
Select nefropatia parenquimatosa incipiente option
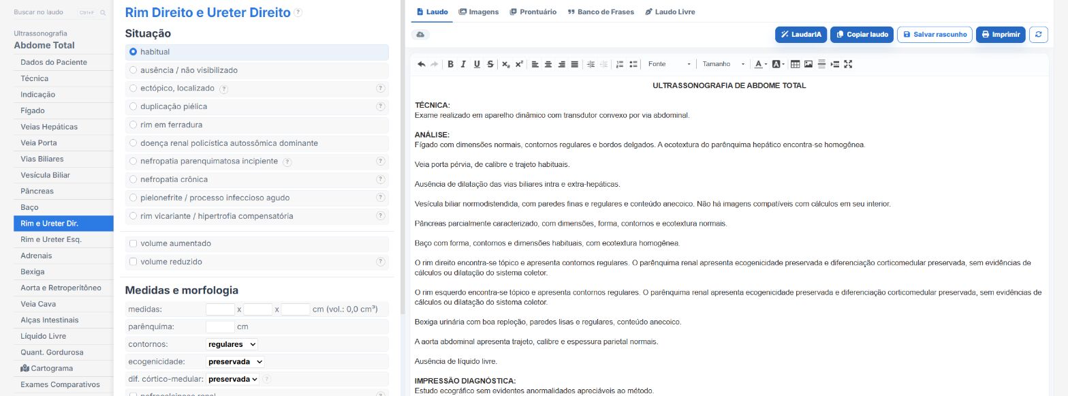pos(133,162)
